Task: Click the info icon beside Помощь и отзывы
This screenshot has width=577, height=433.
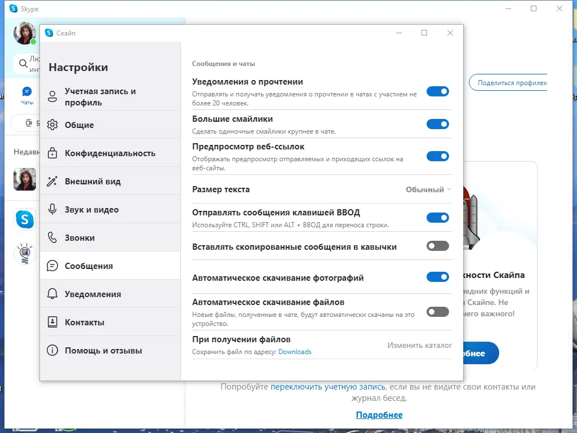Action: click(52, 350)
